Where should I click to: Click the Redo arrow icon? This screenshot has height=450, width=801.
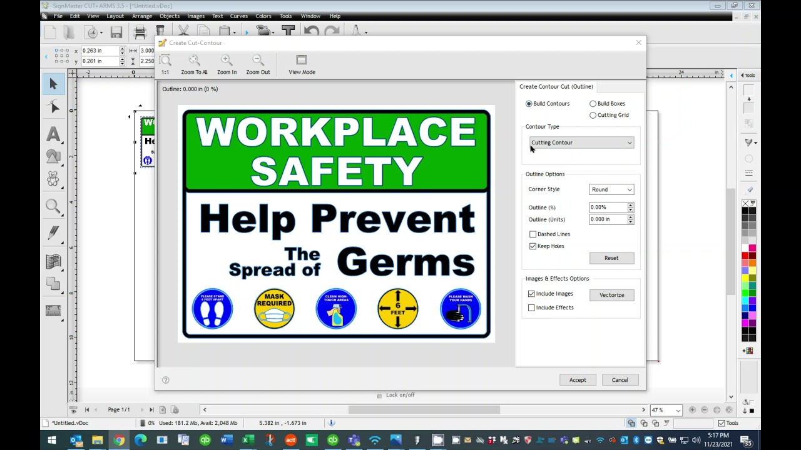coord(332,32)
